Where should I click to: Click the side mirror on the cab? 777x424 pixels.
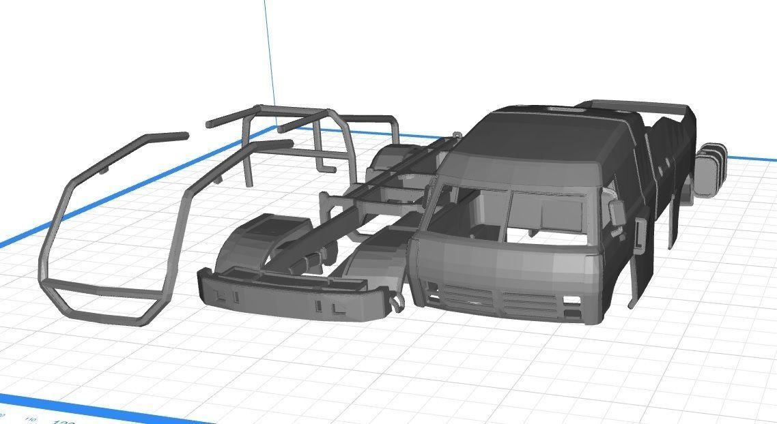pyautogui.click(x=619, y=212)
